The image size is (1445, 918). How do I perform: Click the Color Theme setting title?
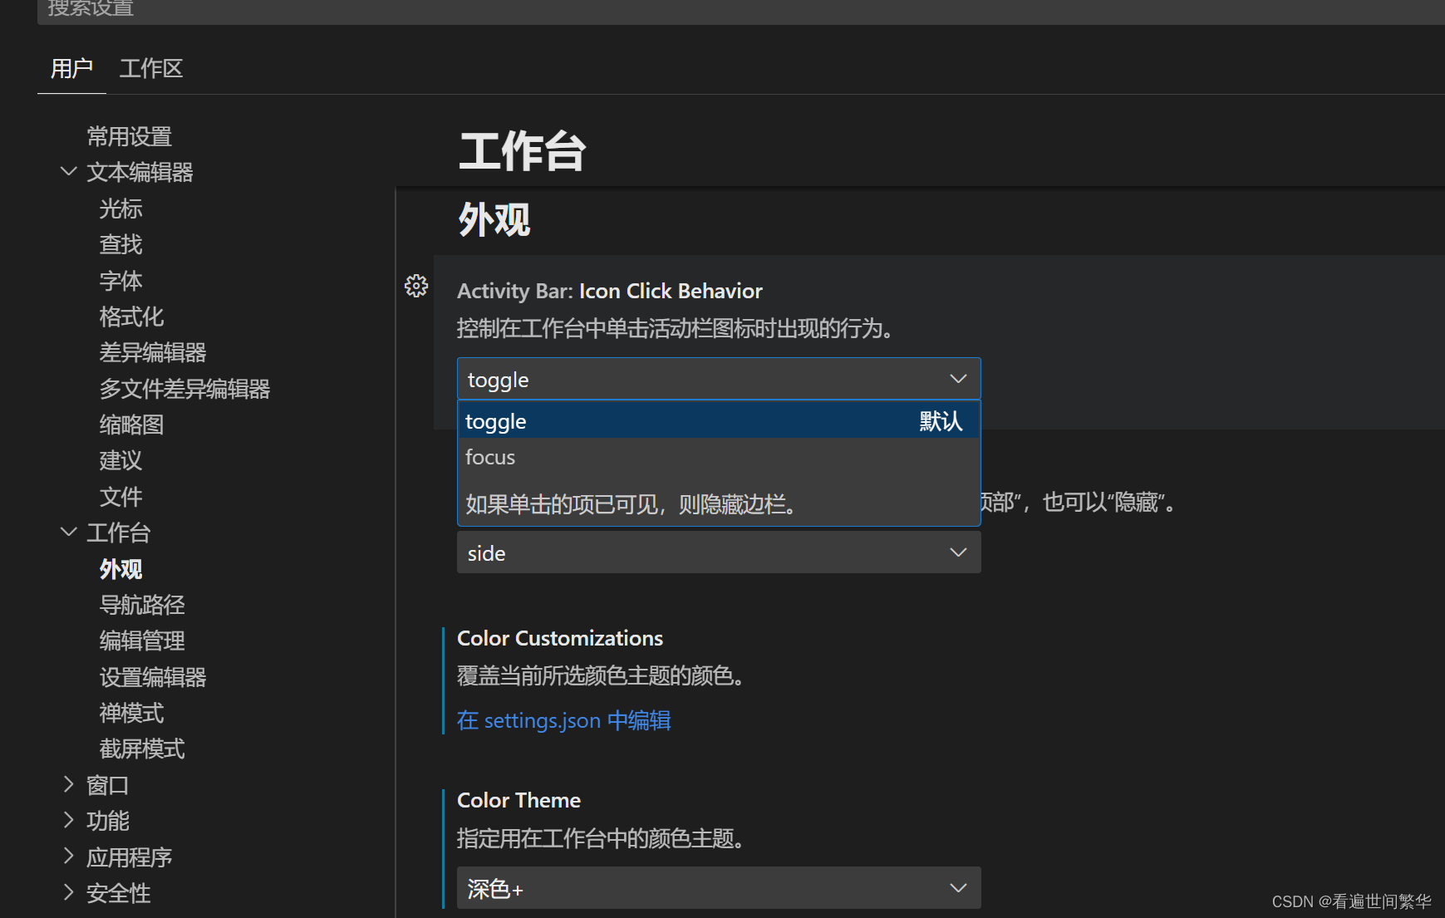(x=519, y=800)
